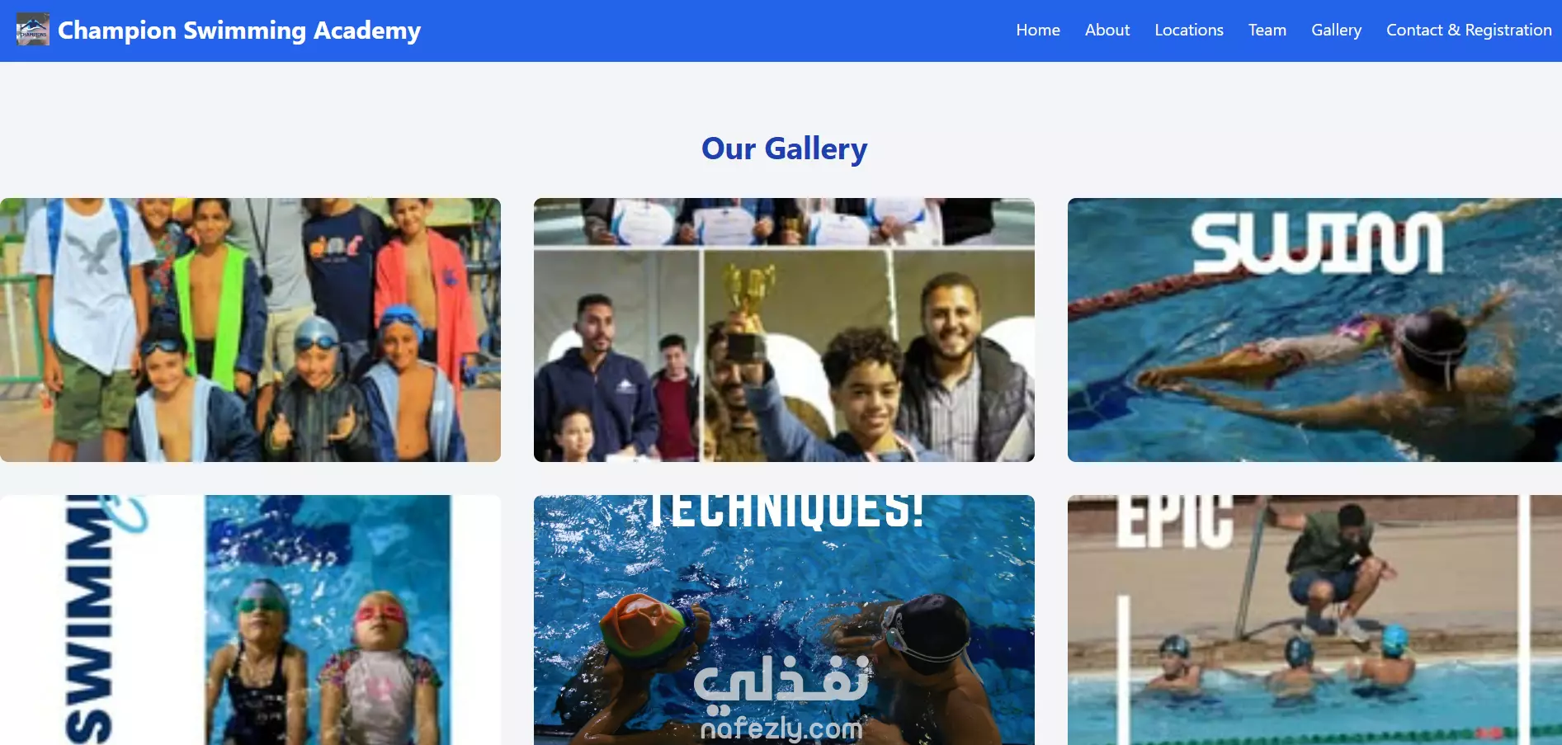Click the Champion Swimming Academy logo icon

pos(33,30)
